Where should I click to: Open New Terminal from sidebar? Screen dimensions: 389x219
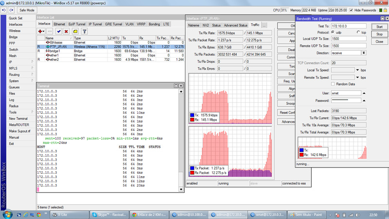point(18,118)
